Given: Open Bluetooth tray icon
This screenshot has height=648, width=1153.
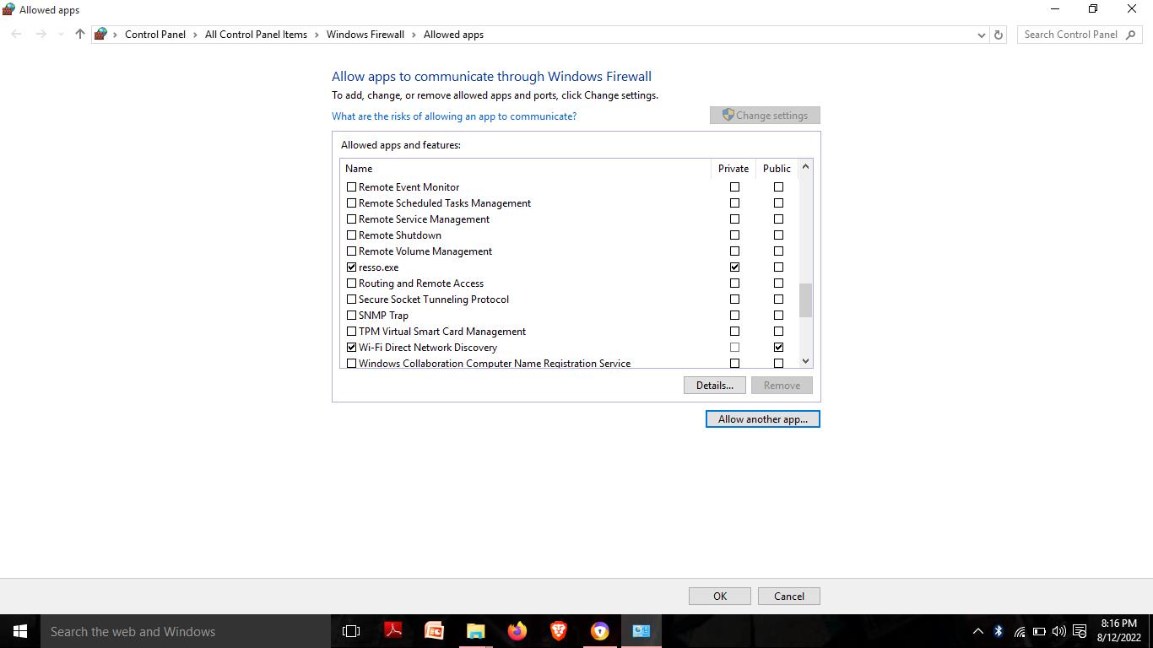Looking at the screenshot, I should [999, 631].
